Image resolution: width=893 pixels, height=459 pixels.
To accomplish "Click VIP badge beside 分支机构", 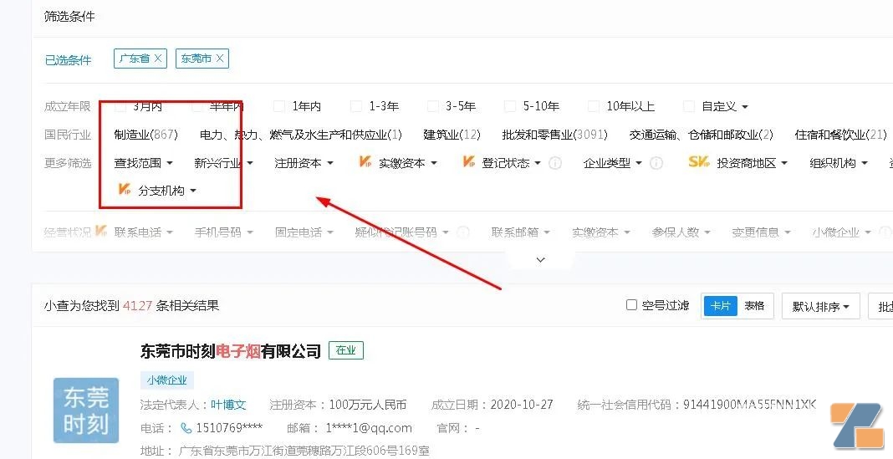I will click(x=125, y=190).
